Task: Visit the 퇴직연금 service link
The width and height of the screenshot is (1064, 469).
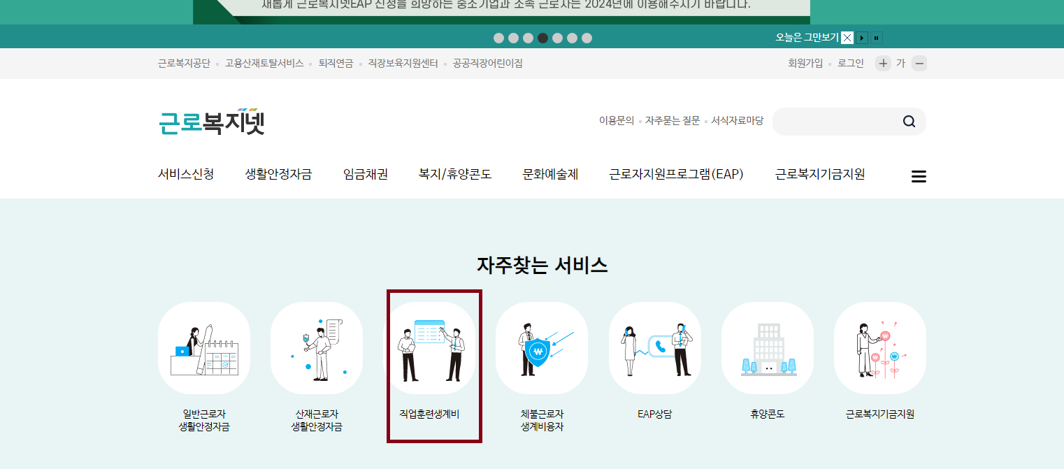Action: point(336,63)
